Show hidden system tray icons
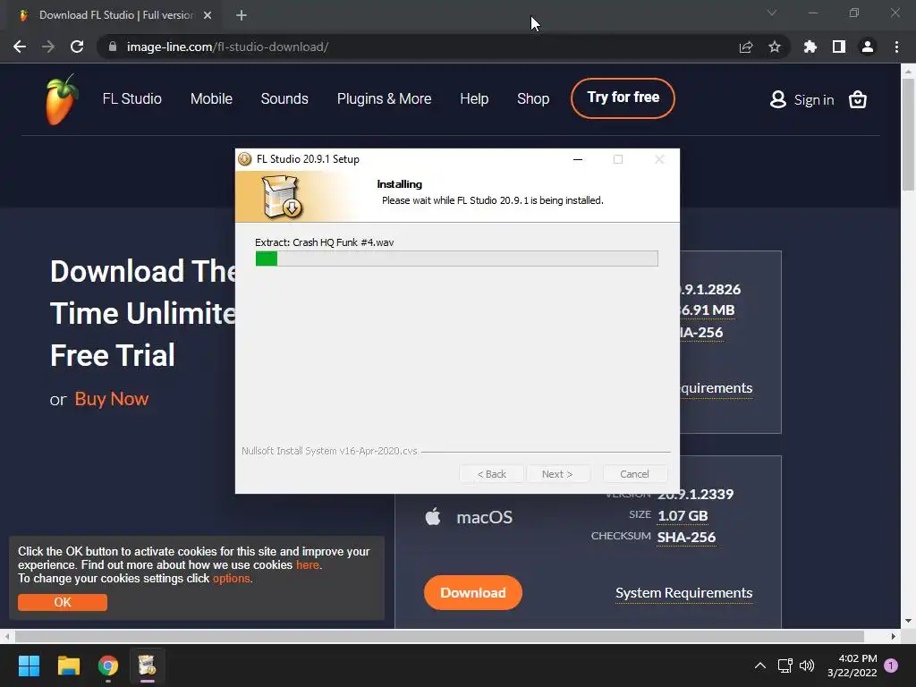Image resolution: width=916 pixels, height=687 pixels. (x=760, y=666)
